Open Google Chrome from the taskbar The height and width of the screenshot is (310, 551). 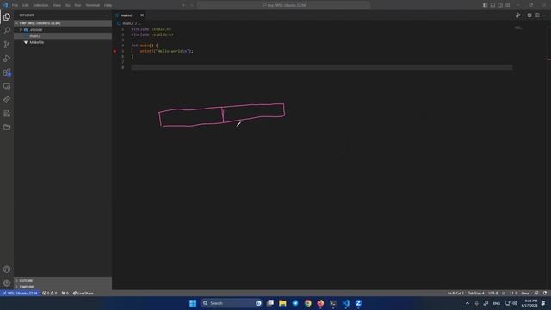coord(308,303)
